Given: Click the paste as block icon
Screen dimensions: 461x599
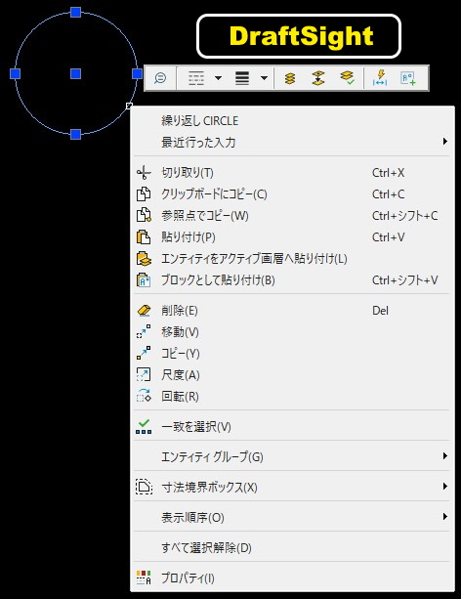Looking at the screenshot, I should [x=144, y=280].
